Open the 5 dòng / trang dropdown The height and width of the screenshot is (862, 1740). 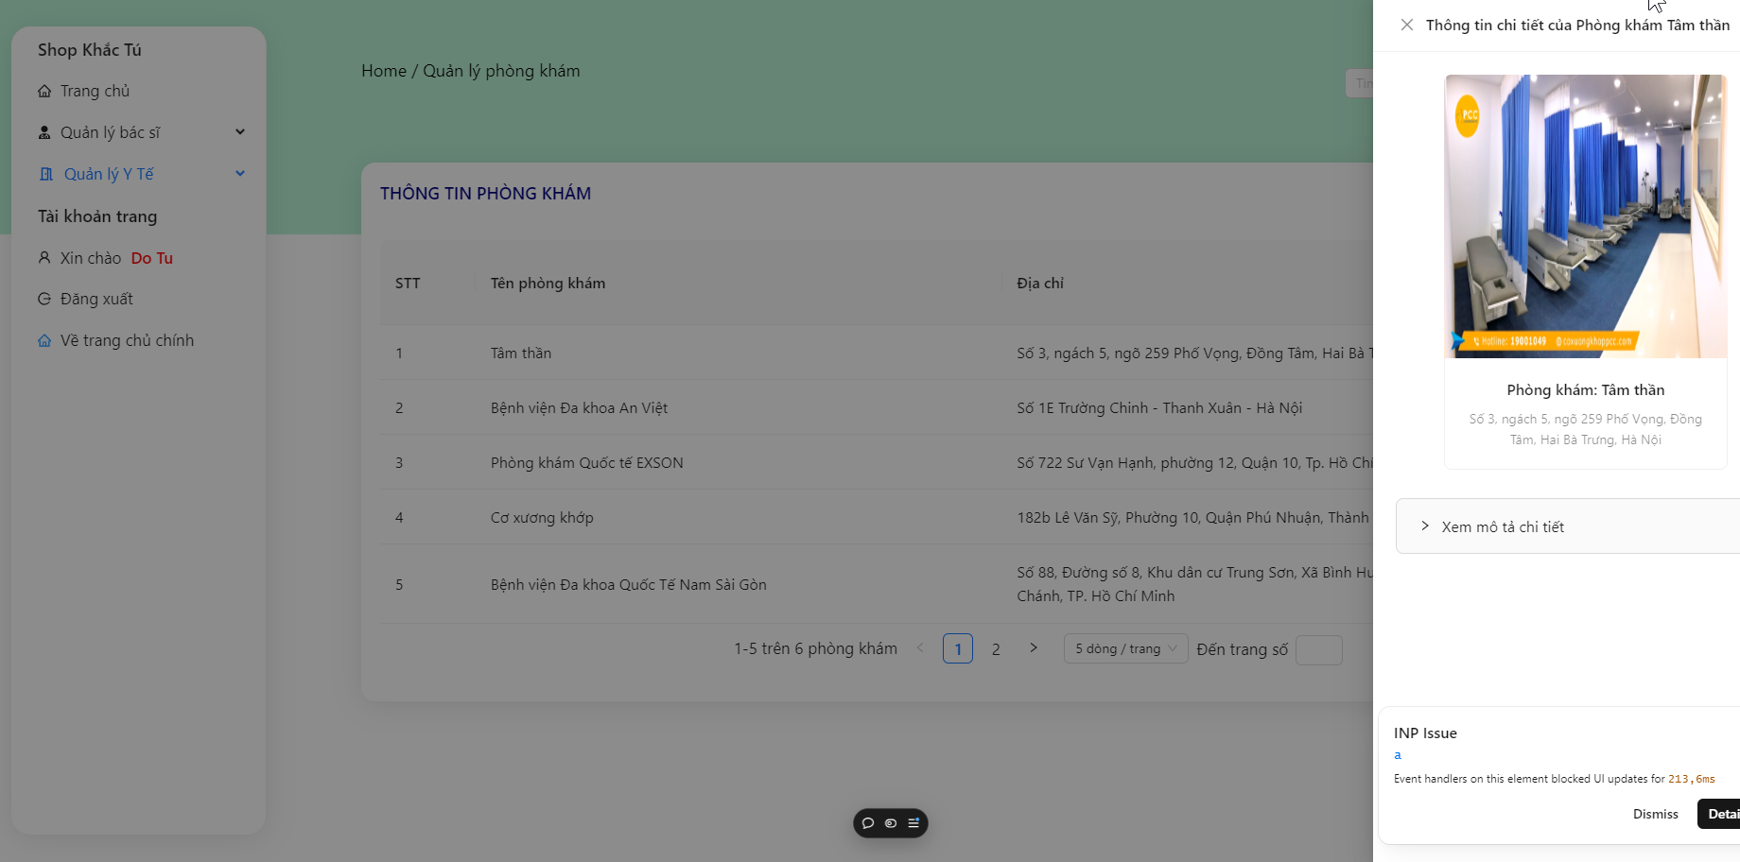pyautogui.click(x=1125, y=648)
